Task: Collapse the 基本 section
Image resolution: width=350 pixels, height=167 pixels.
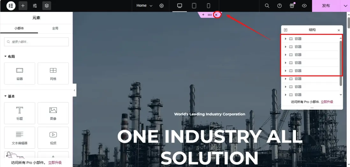Action: click(x=10, y=96)
